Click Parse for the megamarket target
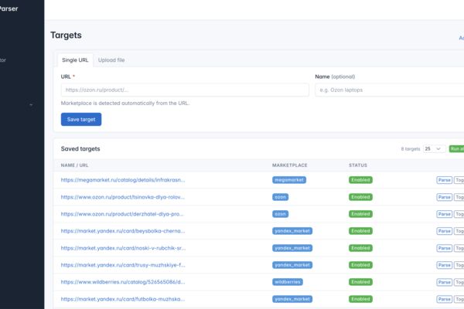 444,180
